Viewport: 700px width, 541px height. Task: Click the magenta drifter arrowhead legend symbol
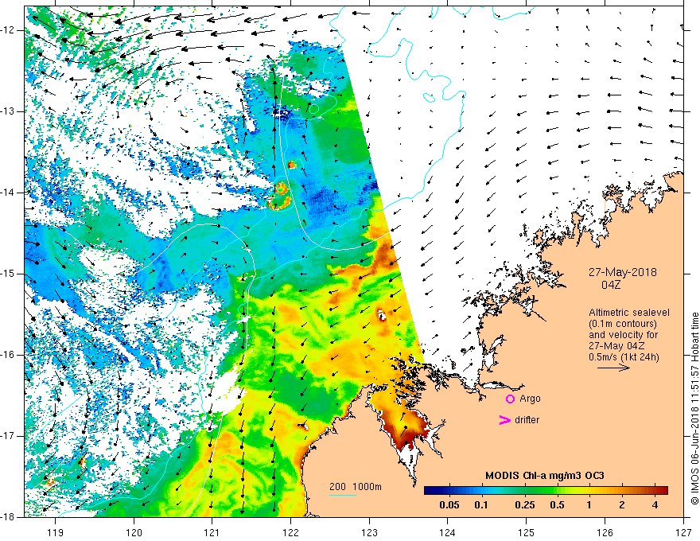pyautogui.click(x=504, y=420)
